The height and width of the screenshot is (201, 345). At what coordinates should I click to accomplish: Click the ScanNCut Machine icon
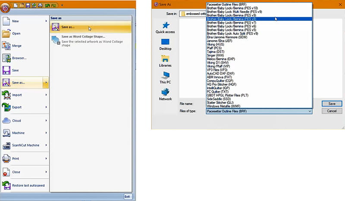[x=6, y=145]
